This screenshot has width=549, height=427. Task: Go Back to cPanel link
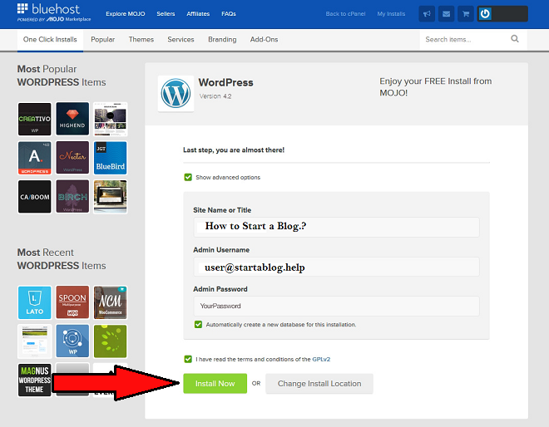(345, 14)
